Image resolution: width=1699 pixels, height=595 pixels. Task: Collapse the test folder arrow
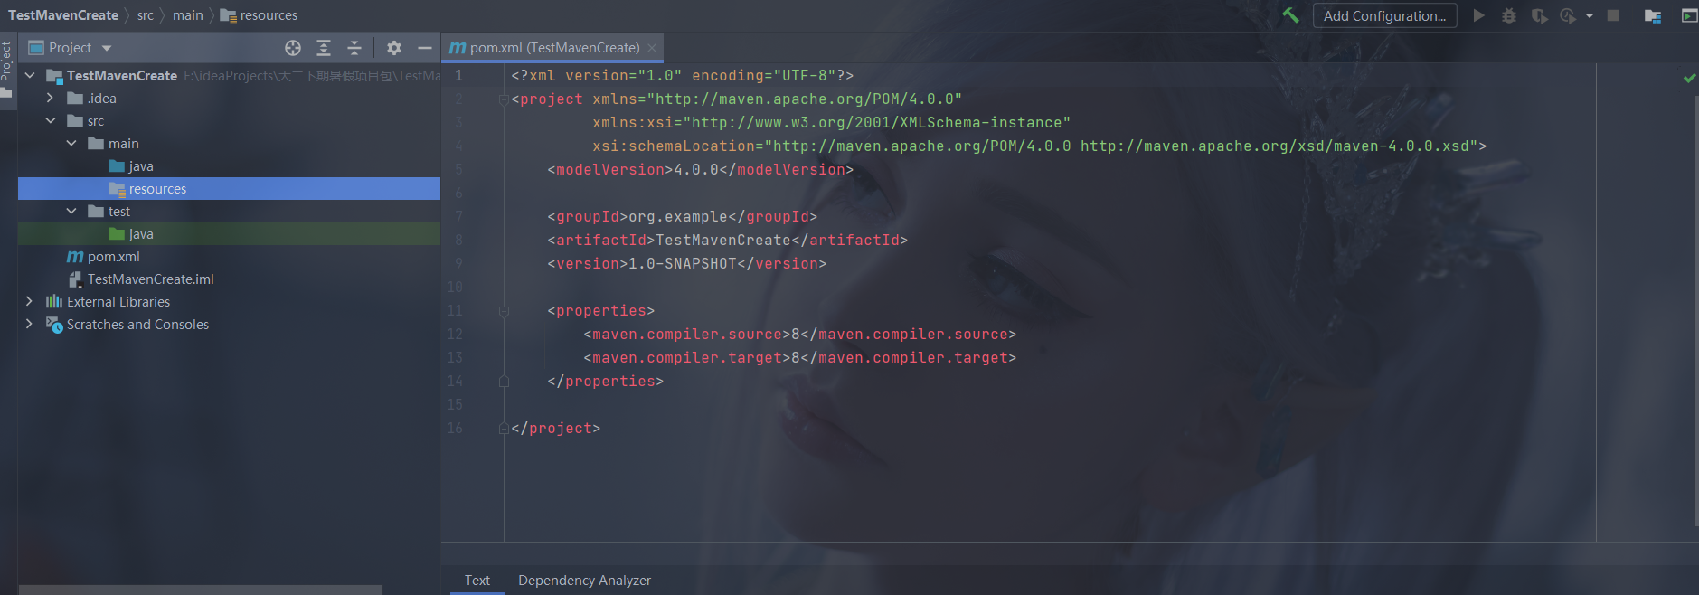[71, 211]
